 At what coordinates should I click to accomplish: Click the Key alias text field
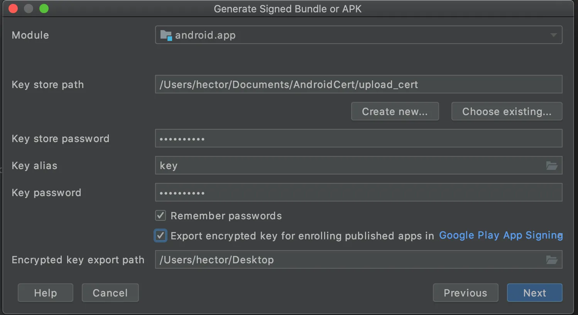pyautogui.click(x=347, y=166)
